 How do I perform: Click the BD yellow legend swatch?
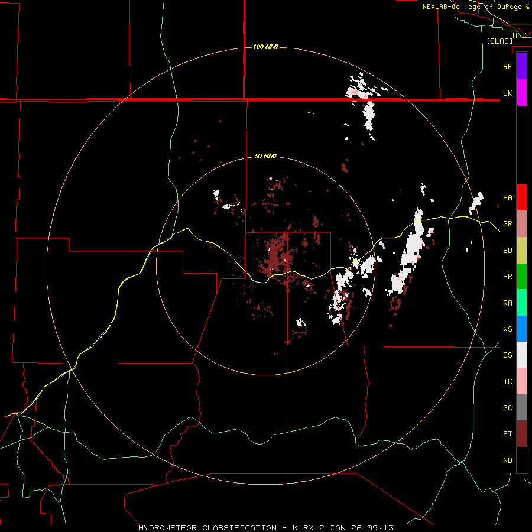point(522,251)
